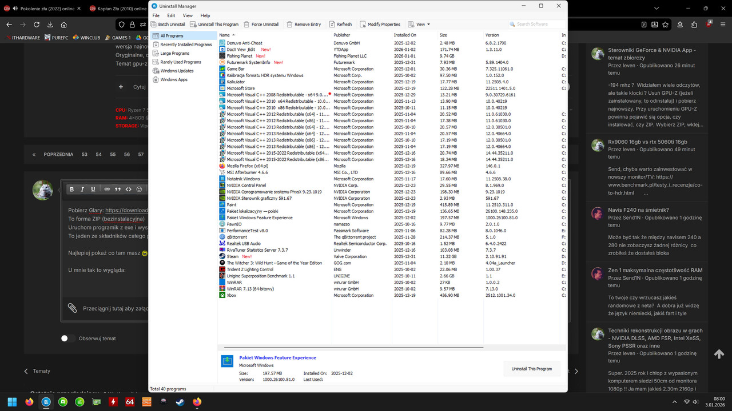The width and height of the screenshot is (732, 411).
Task: Open Tematy back link in browser
Action: 37,371
